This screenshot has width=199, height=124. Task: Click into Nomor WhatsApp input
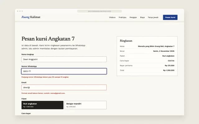(64, 71)
